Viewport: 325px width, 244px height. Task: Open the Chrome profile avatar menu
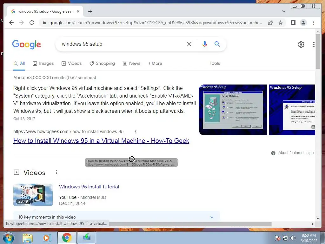303,23
